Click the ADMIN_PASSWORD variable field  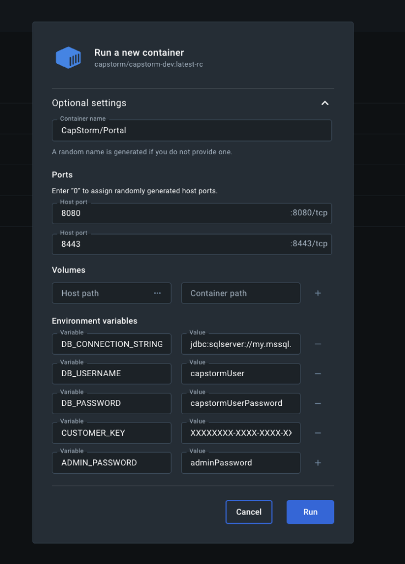click(x=111, y=463)
